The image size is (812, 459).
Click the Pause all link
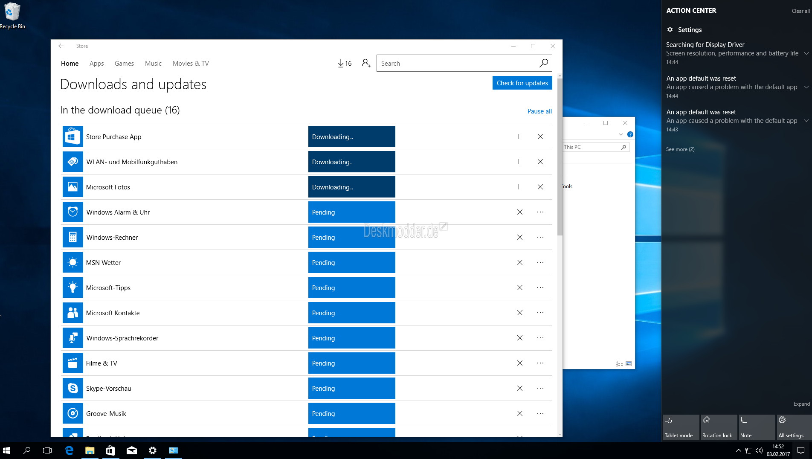point(539,111)
